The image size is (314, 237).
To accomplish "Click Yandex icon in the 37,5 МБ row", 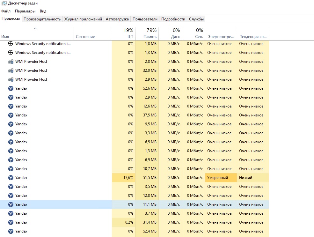I will click(11, 115).
